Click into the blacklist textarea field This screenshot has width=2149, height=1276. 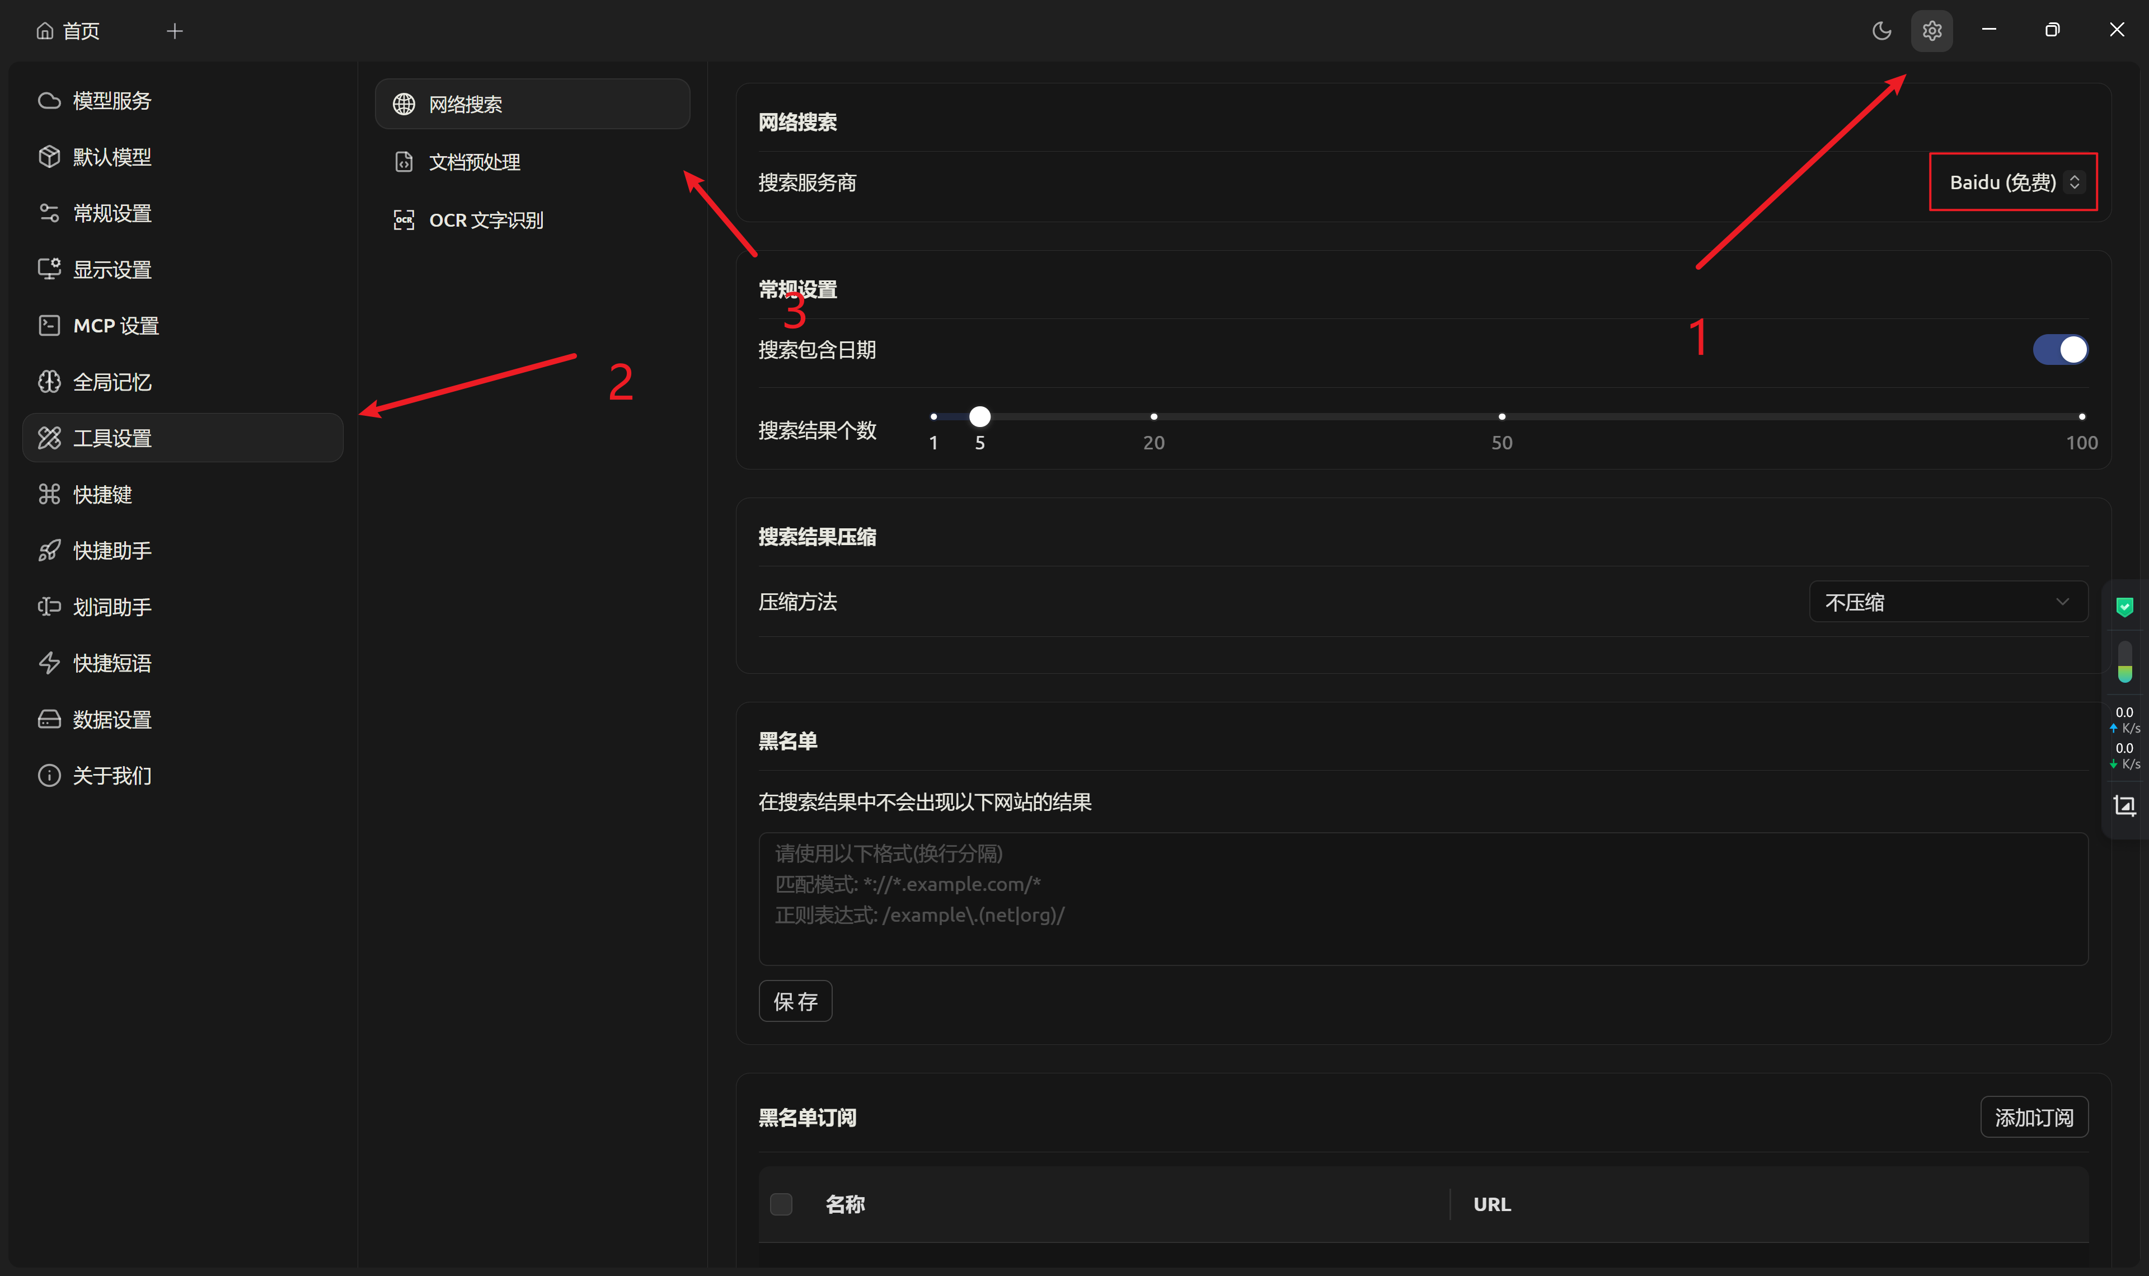(x=1423, y=899)
